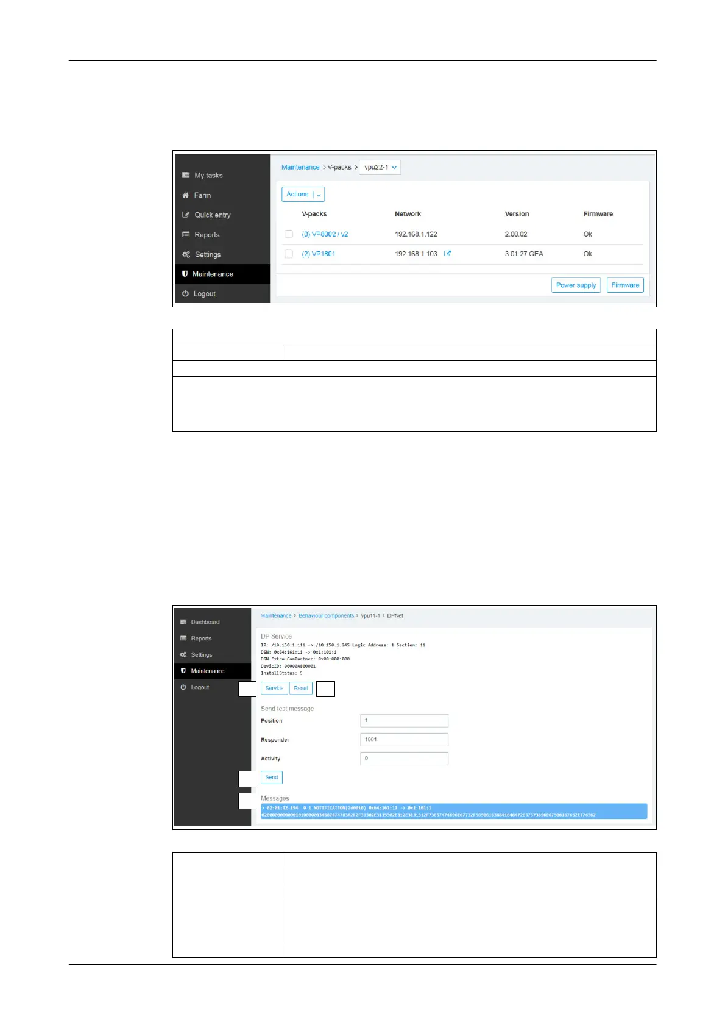Open the (0) VP8002 / v2 link
Screen dimensions: 725x1027
click(325, 234)
